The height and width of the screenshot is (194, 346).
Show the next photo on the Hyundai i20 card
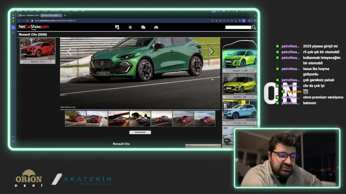pos(256,97)
